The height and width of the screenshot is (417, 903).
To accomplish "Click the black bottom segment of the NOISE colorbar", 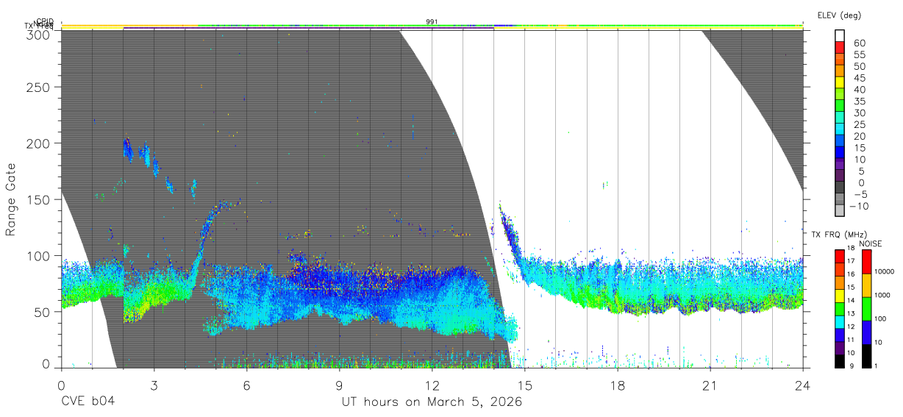I will click(866, 356).
